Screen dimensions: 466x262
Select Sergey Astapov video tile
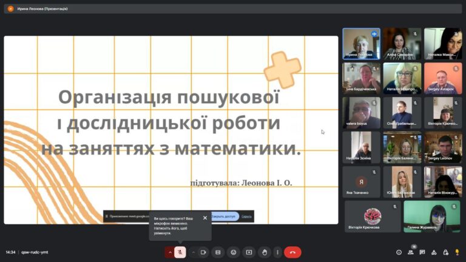[x=443, y=78]
